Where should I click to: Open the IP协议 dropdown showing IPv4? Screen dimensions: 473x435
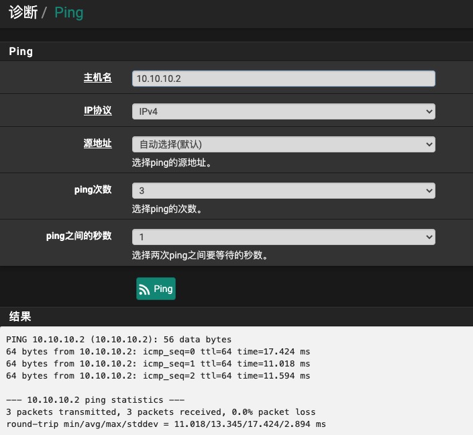click(x=283, y=111)
